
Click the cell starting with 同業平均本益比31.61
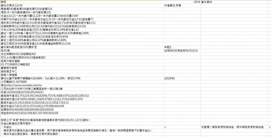[82, 19]
